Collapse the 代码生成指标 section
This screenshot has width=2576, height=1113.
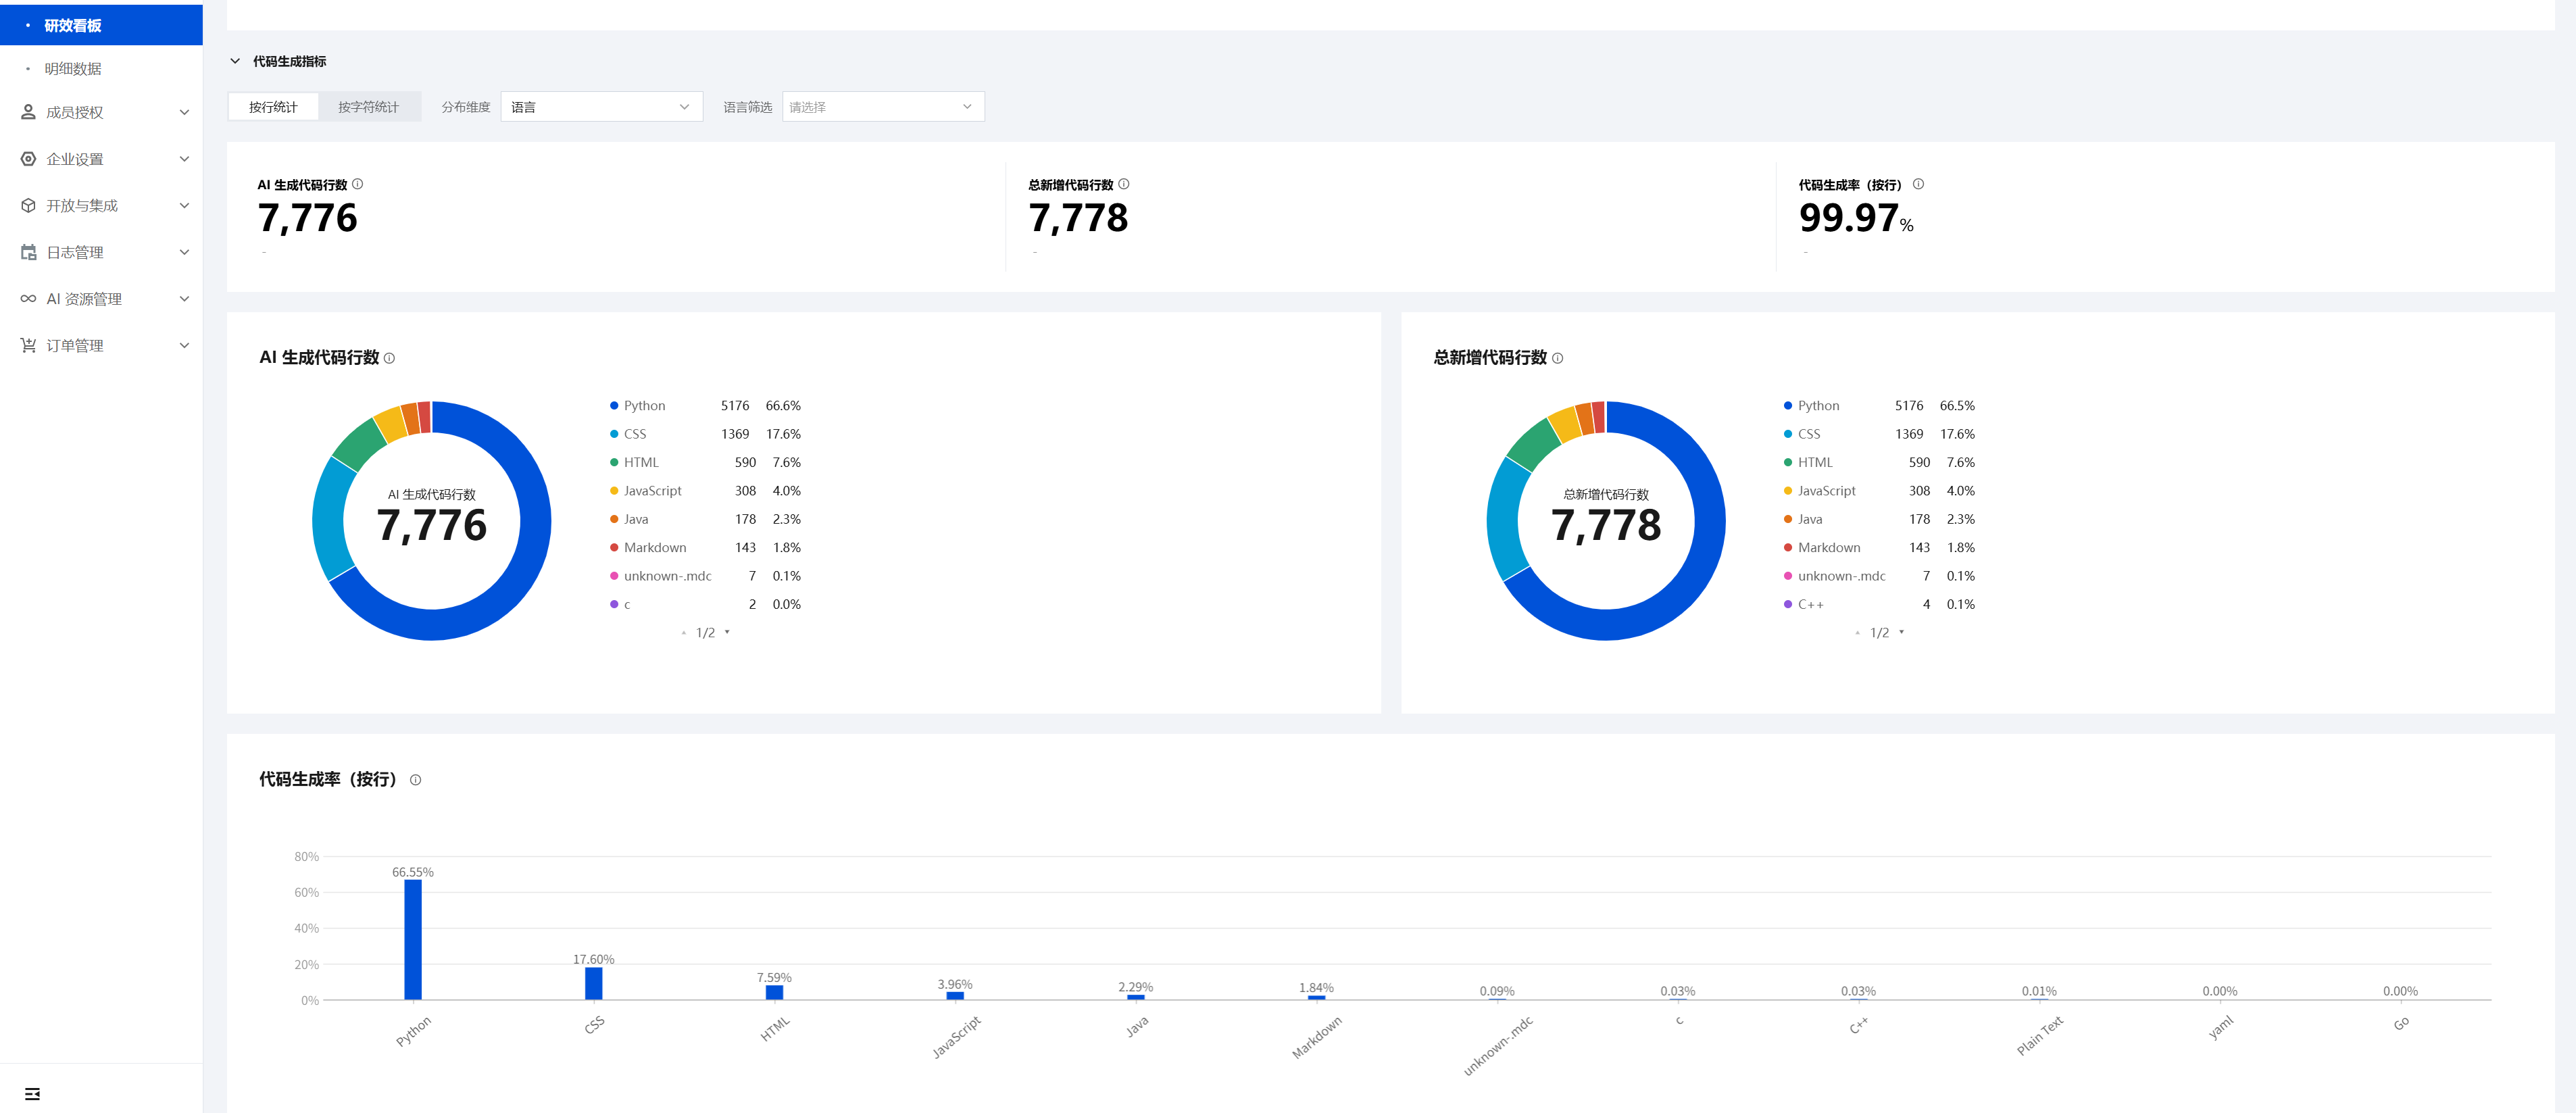click(x=235, y=61)
